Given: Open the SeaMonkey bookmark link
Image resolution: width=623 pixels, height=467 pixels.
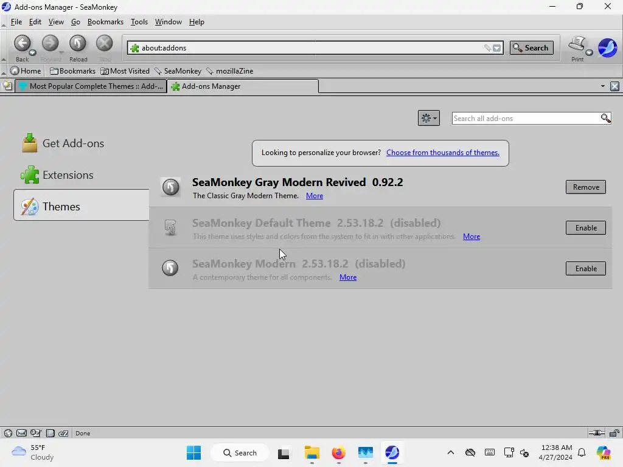Looking at the screenshot, I should point(178,71).
